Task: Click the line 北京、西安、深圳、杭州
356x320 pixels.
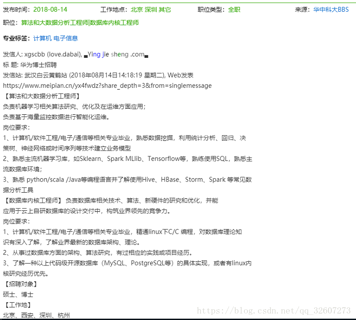Action: [36, 315]
